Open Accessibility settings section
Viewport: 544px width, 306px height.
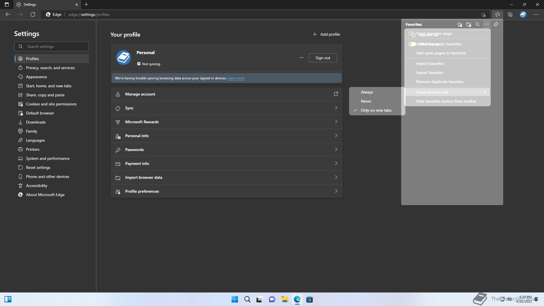point(52,186)
